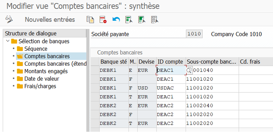Viewport: 273px width, 132px height.
Task: Click the Copy As icon in toolbar
Action: click(x=90, y=19)
